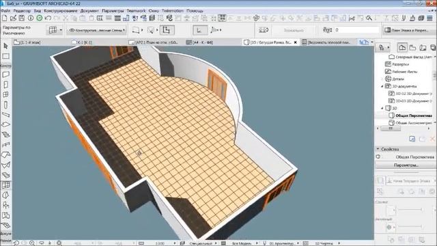
Task: Open the Teamwork menu
Action: click(x=136, y=11)
